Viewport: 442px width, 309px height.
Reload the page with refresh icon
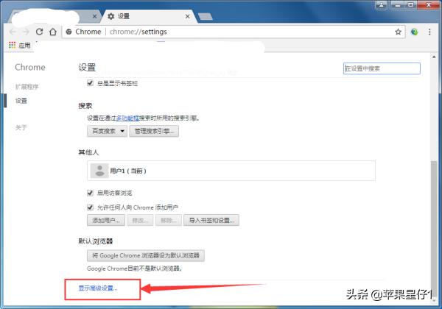point(40,32)
